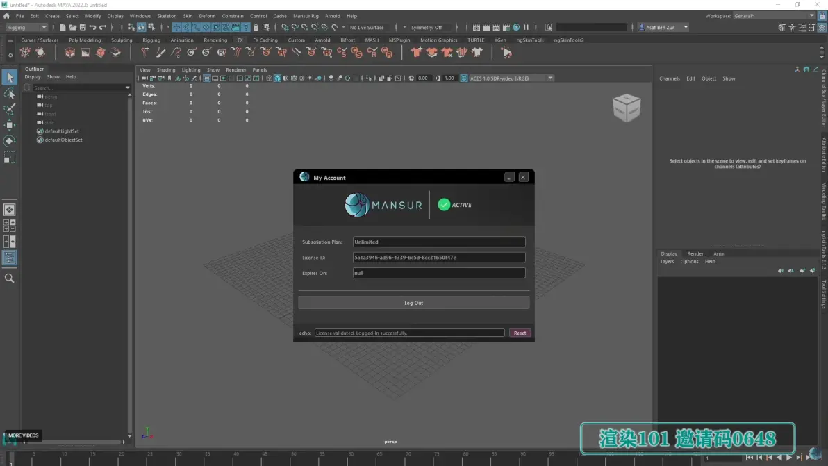Image resolution: width=828 pixels, height=466 pixels.
Task: Open the Deform menu
Action: pos(207,16)
